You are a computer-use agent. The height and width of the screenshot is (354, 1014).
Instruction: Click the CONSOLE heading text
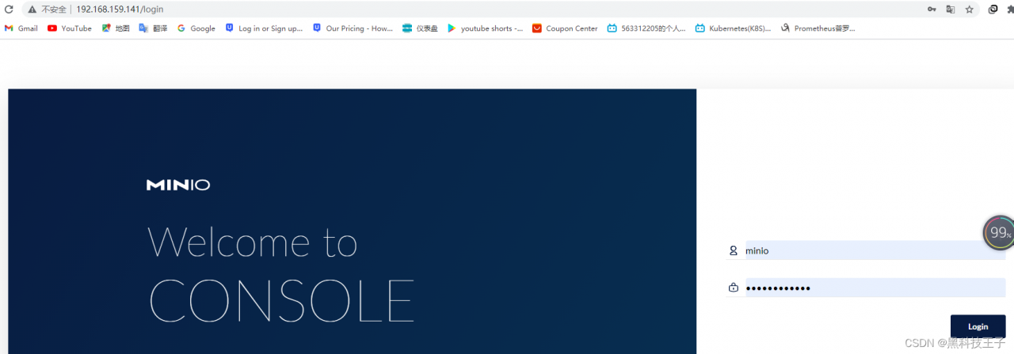point(281,302)
